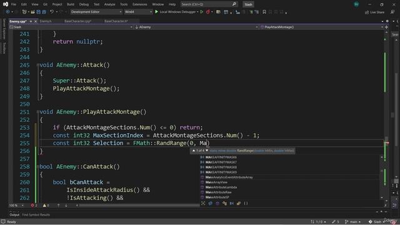This screenshot has height=225, width=400.
Task: Click the Analyze menu
Action: click(x=110, y=4)
